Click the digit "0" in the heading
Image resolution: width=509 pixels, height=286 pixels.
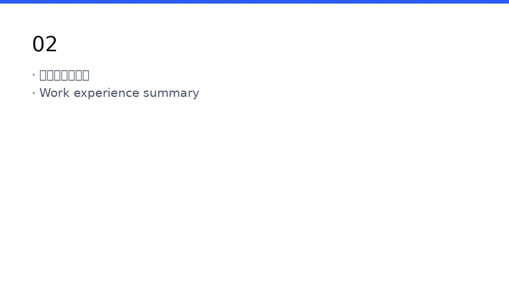[38, 44]
